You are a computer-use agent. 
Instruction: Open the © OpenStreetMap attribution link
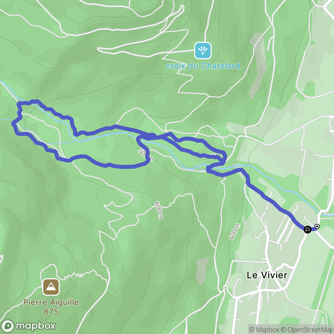coord(307,329)
